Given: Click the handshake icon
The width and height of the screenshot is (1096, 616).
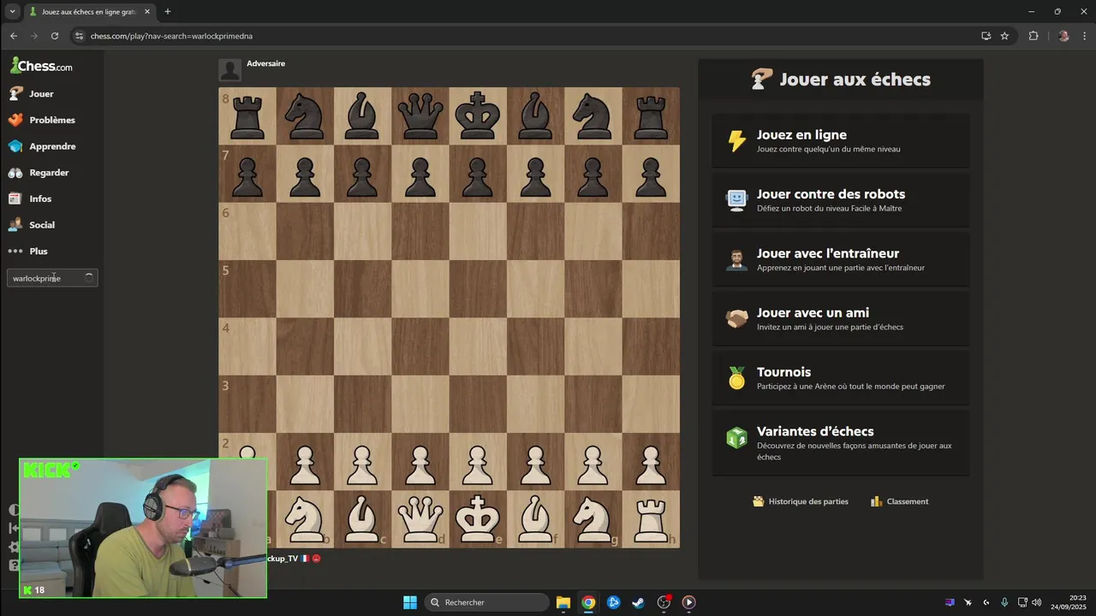Looking at the screenshot, I should 736,318.
